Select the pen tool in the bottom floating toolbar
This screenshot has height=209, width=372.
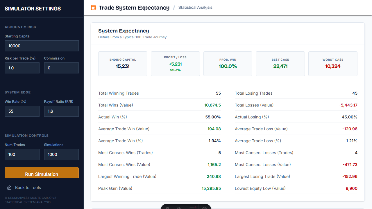pos(179,208)
